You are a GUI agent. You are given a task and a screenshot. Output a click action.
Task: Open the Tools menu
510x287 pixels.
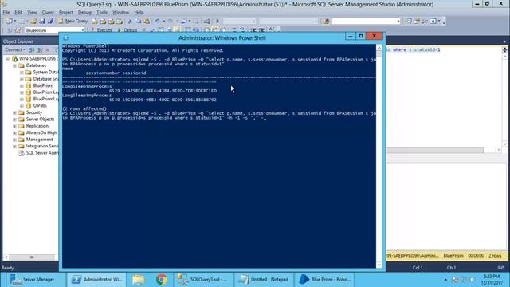(102, 13)
